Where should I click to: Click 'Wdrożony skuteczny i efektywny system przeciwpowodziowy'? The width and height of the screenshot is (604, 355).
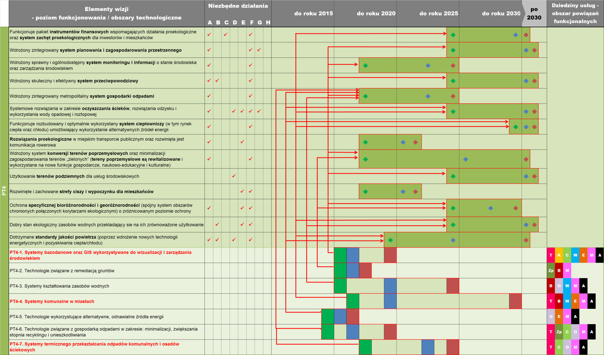pos(74,81)
